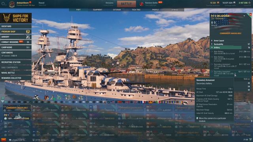This screenshot has height=142, width=253.
Task: Click the doubloons balance 19 391
Action: (x=215, y=3)
